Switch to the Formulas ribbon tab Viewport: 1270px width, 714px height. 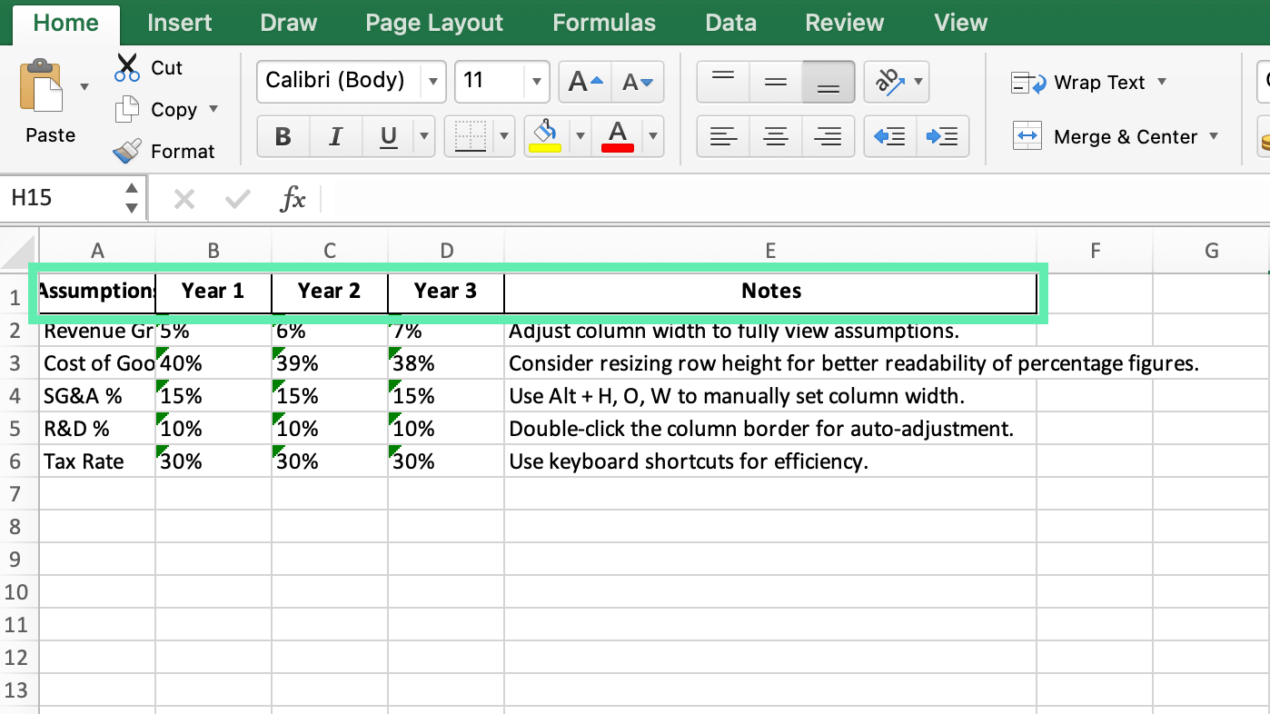point(603,23)
